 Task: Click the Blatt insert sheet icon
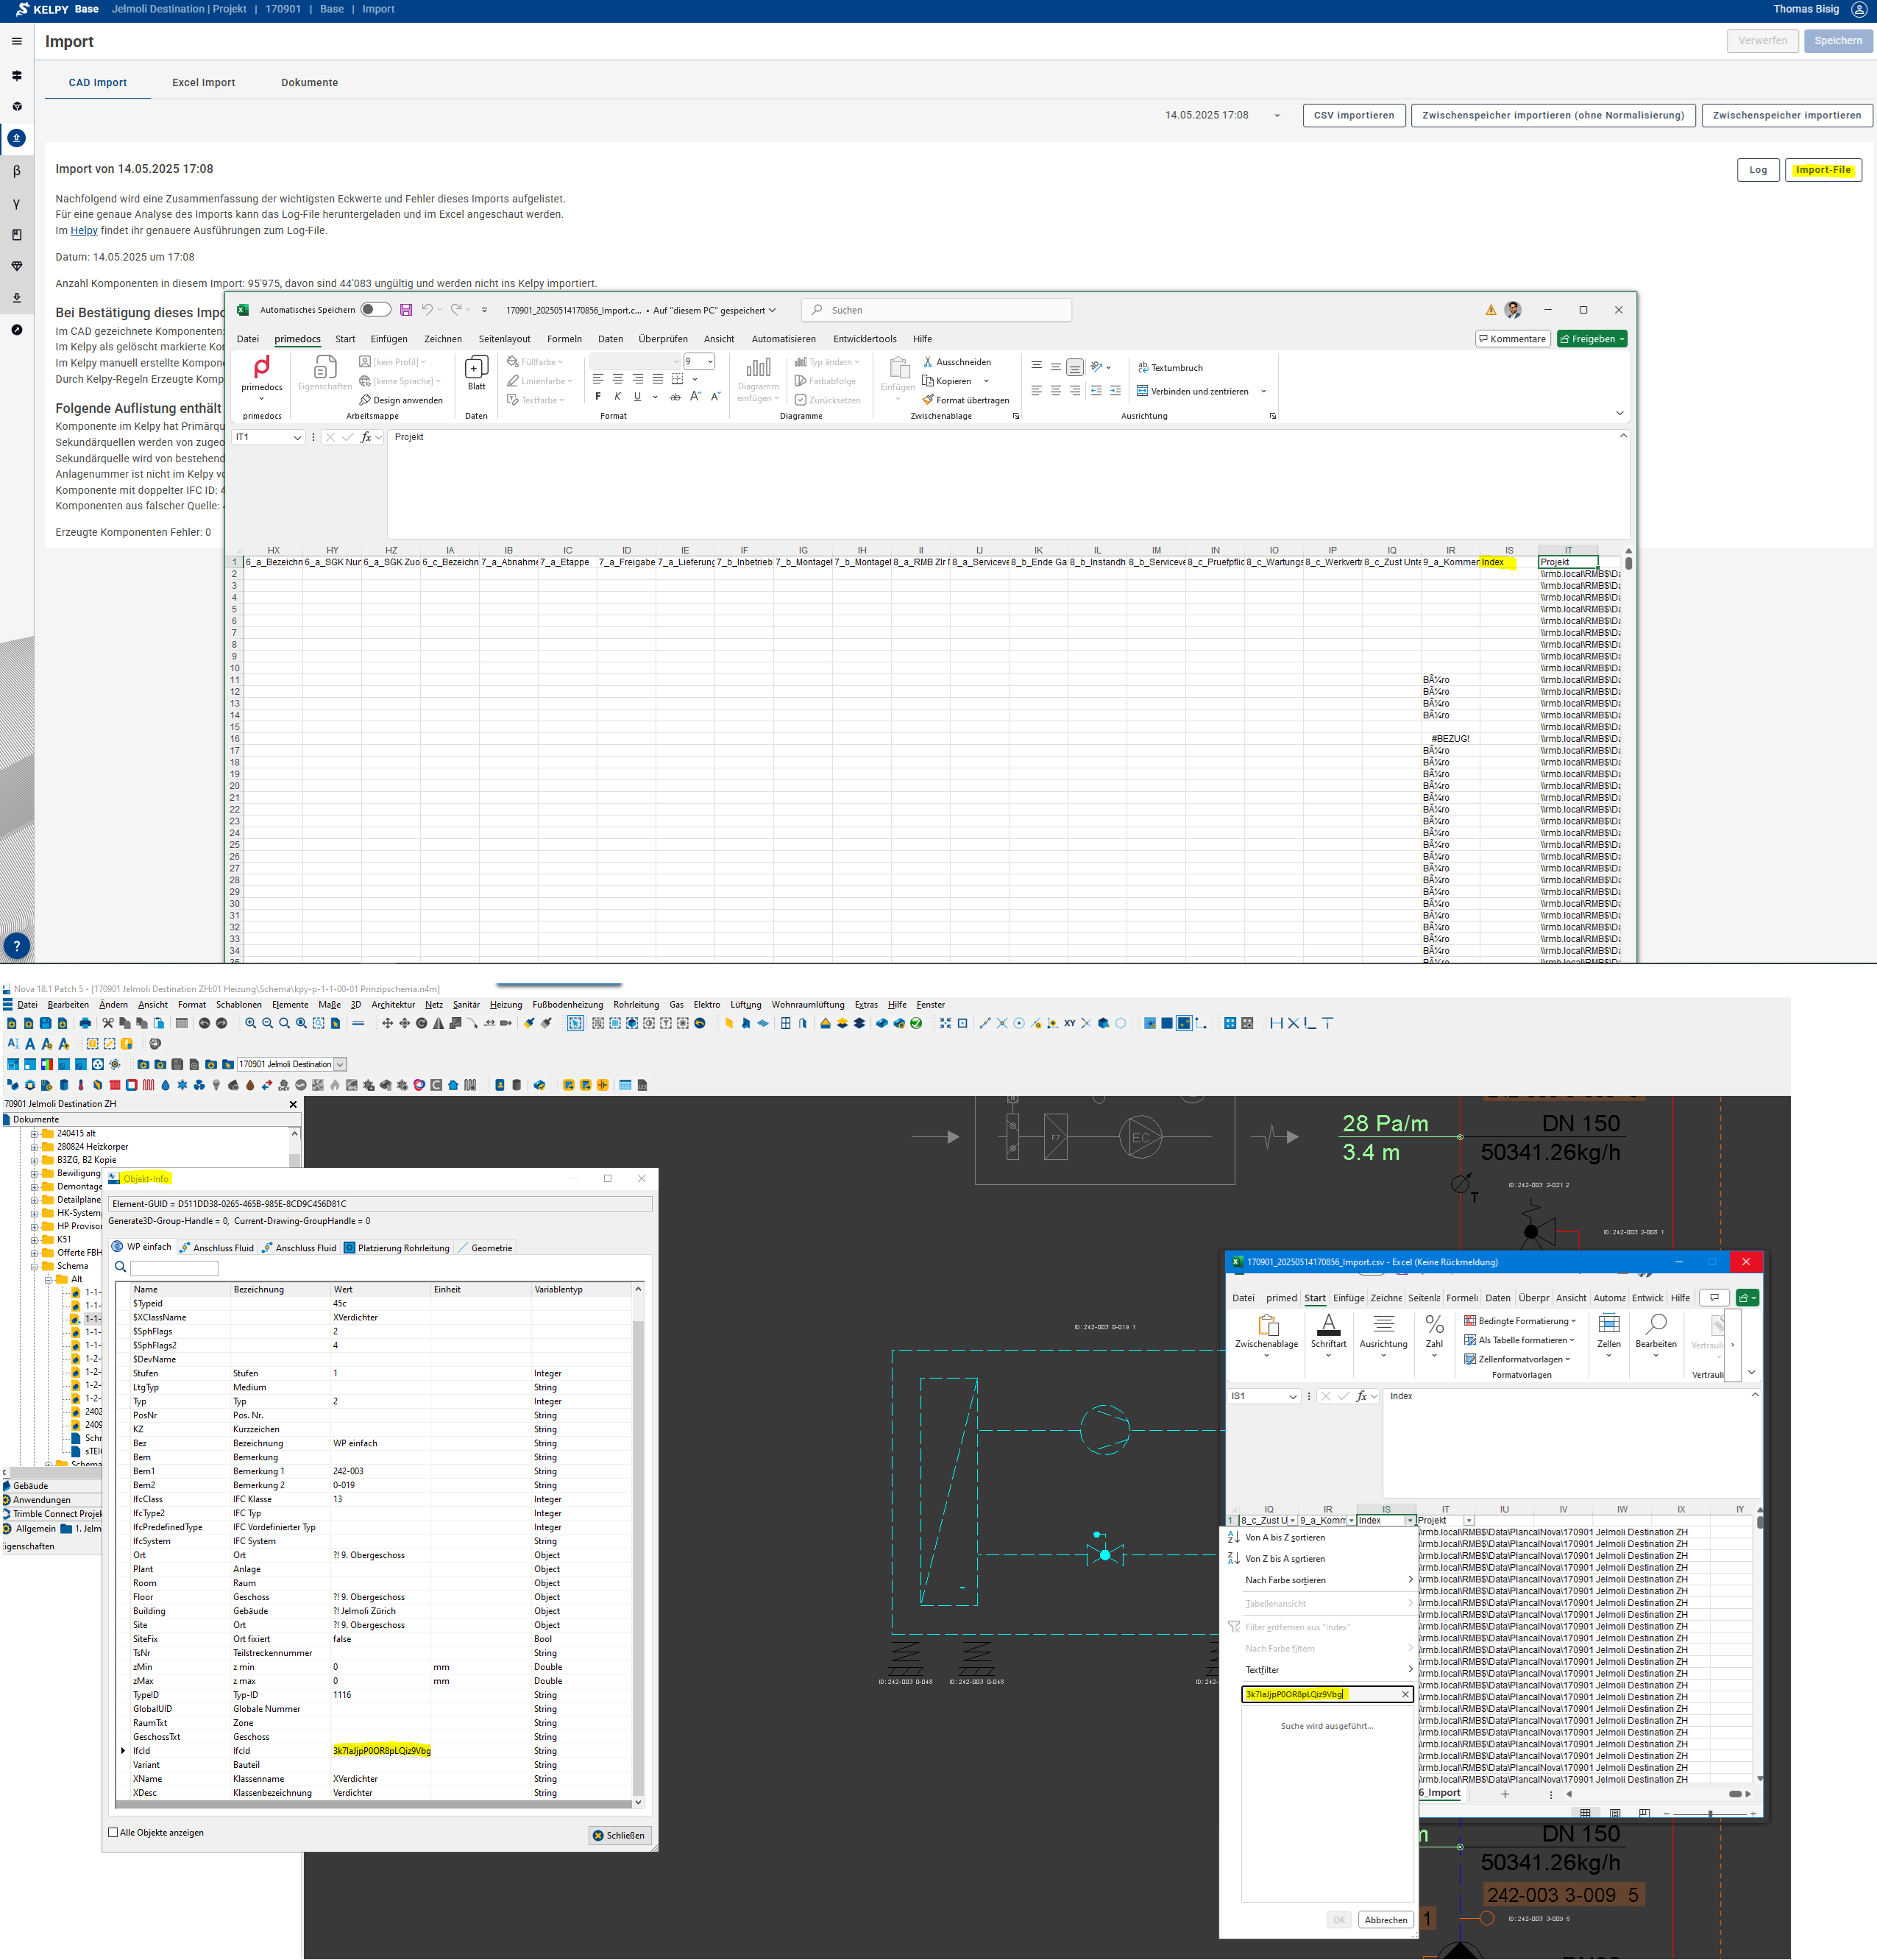pyautogui.click(x=477, y=367)
